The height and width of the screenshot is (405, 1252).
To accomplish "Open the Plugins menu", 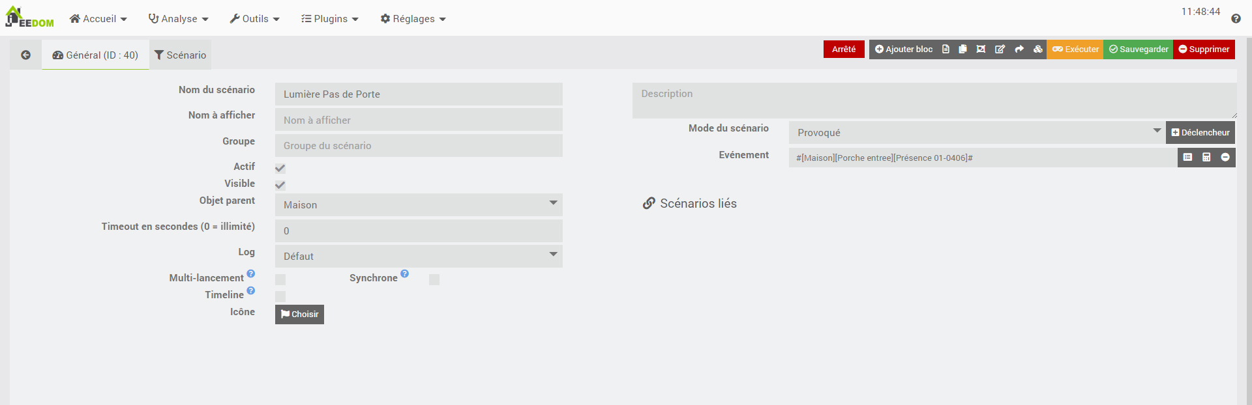I will 330,19.
